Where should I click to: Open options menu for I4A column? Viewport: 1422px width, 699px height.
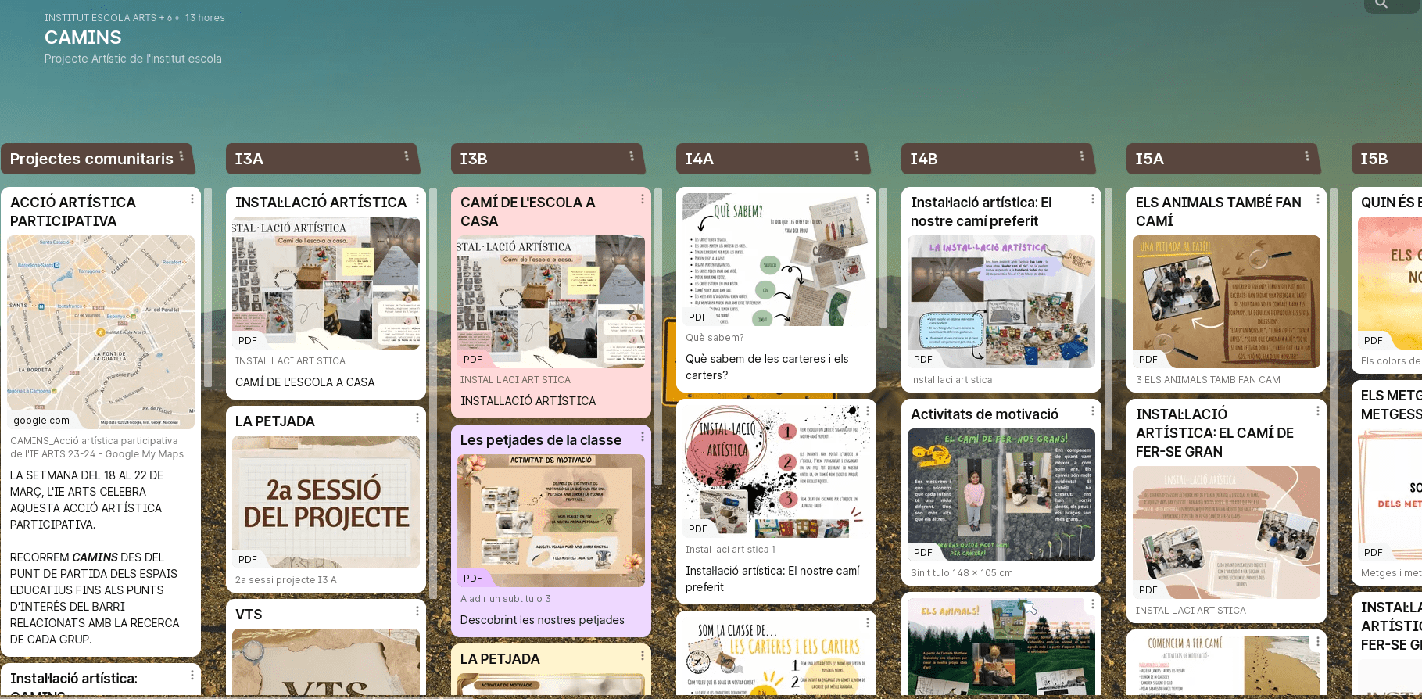857,156
